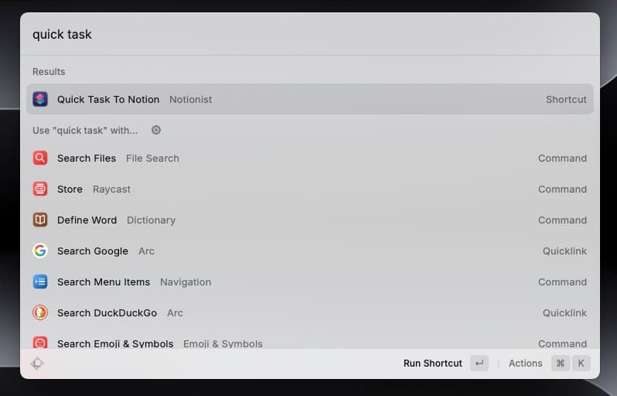
Task: Click the "Dictionary" subtitle text
Action: click(x=151, y=220)
